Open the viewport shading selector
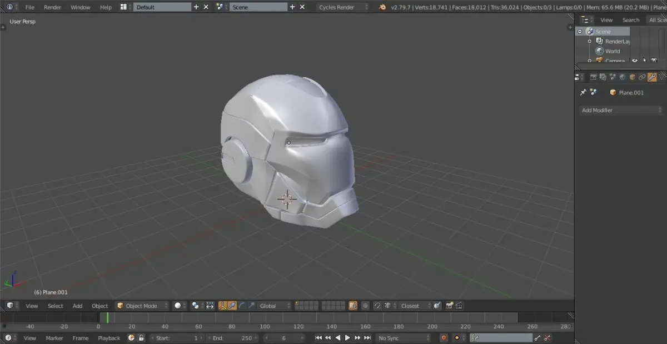This screenshot has height=344, width=667. (180, 306)
